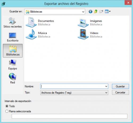Click the Imágenes label text
133x123 pixels.
click(96, 21)
